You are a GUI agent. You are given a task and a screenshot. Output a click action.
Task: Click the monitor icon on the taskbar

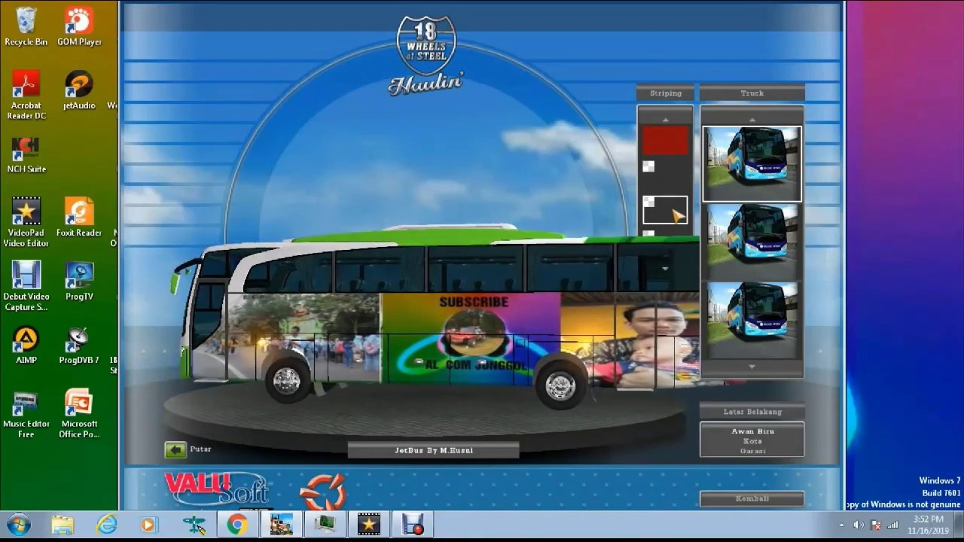325,525
